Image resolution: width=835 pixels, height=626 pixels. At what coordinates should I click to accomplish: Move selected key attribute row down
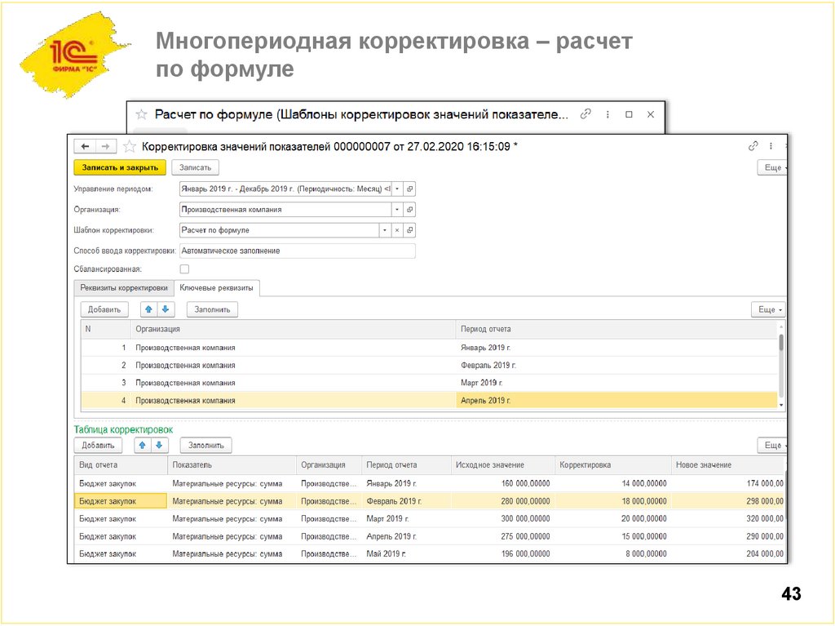coord(165,309)
